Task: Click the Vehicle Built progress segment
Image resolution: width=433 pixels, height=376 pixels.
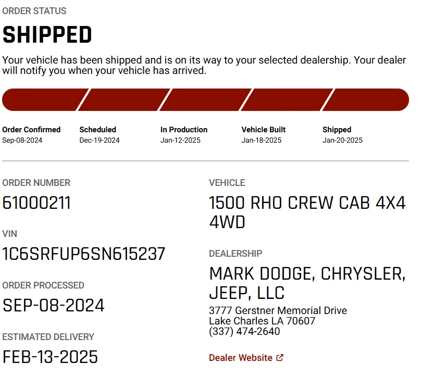Action: coord(287,99)
